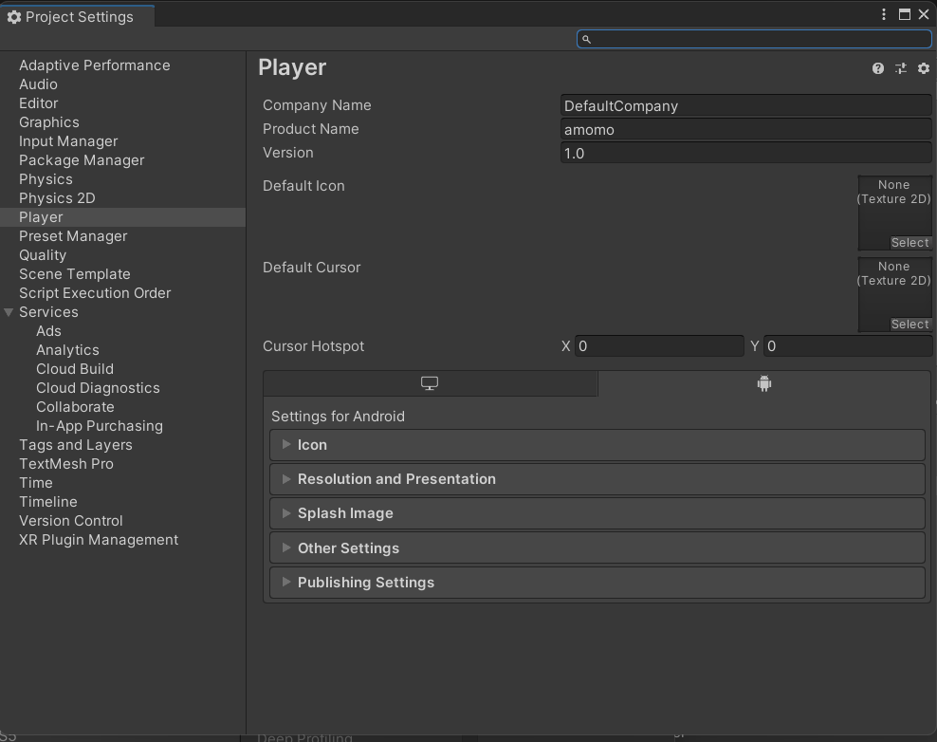Focus the settings search field
Image resolution: width=937 pixels, height=742 pixels.
point(754,39)
